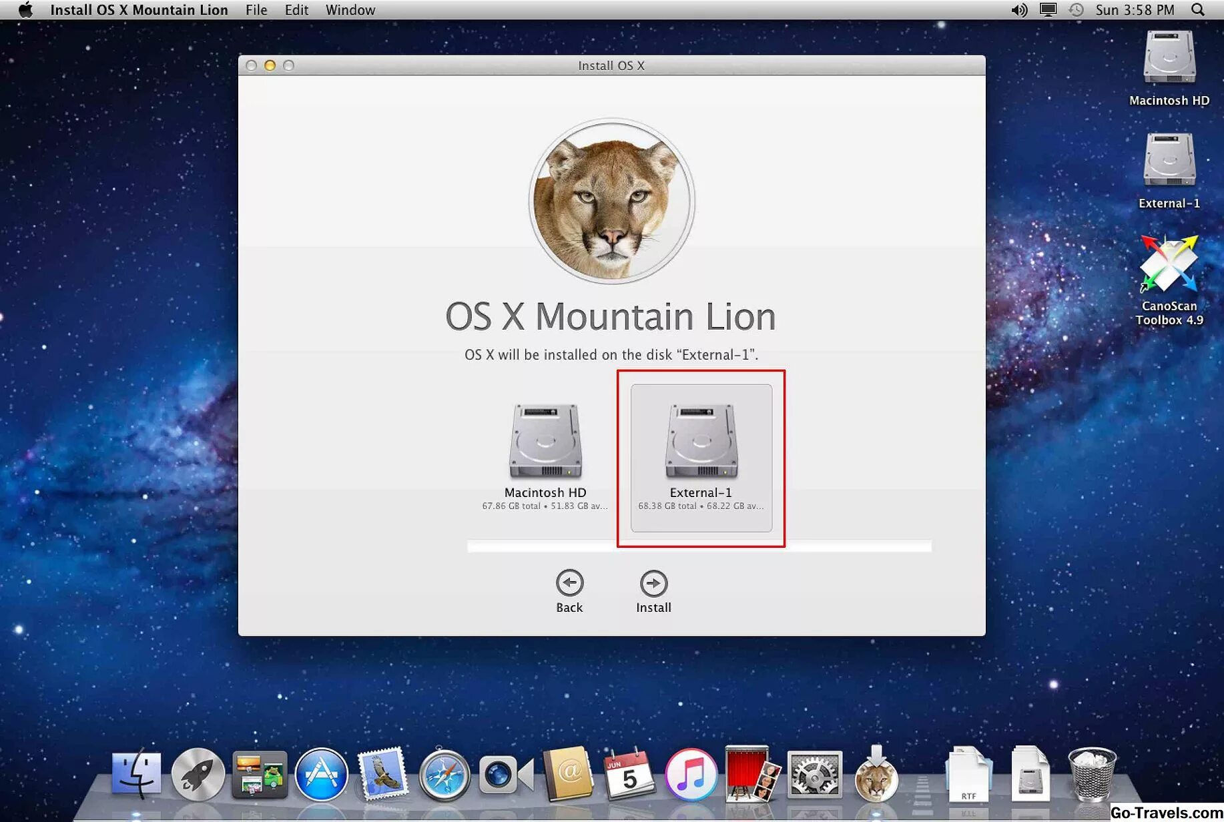The image size is (1224, 822).
Task: Open the RTF documents stack in Dock
Action: click(x=969, y=774)
